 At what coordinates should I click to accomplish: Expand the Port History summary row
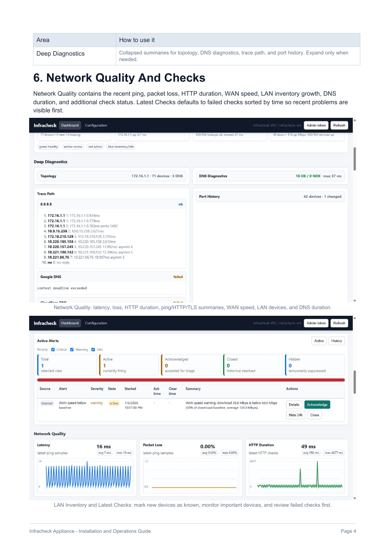point(270,197)
